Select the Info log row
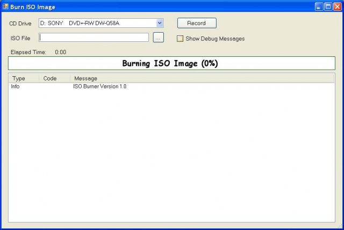This screenshot has width=344, height=230. click(171, 86)
